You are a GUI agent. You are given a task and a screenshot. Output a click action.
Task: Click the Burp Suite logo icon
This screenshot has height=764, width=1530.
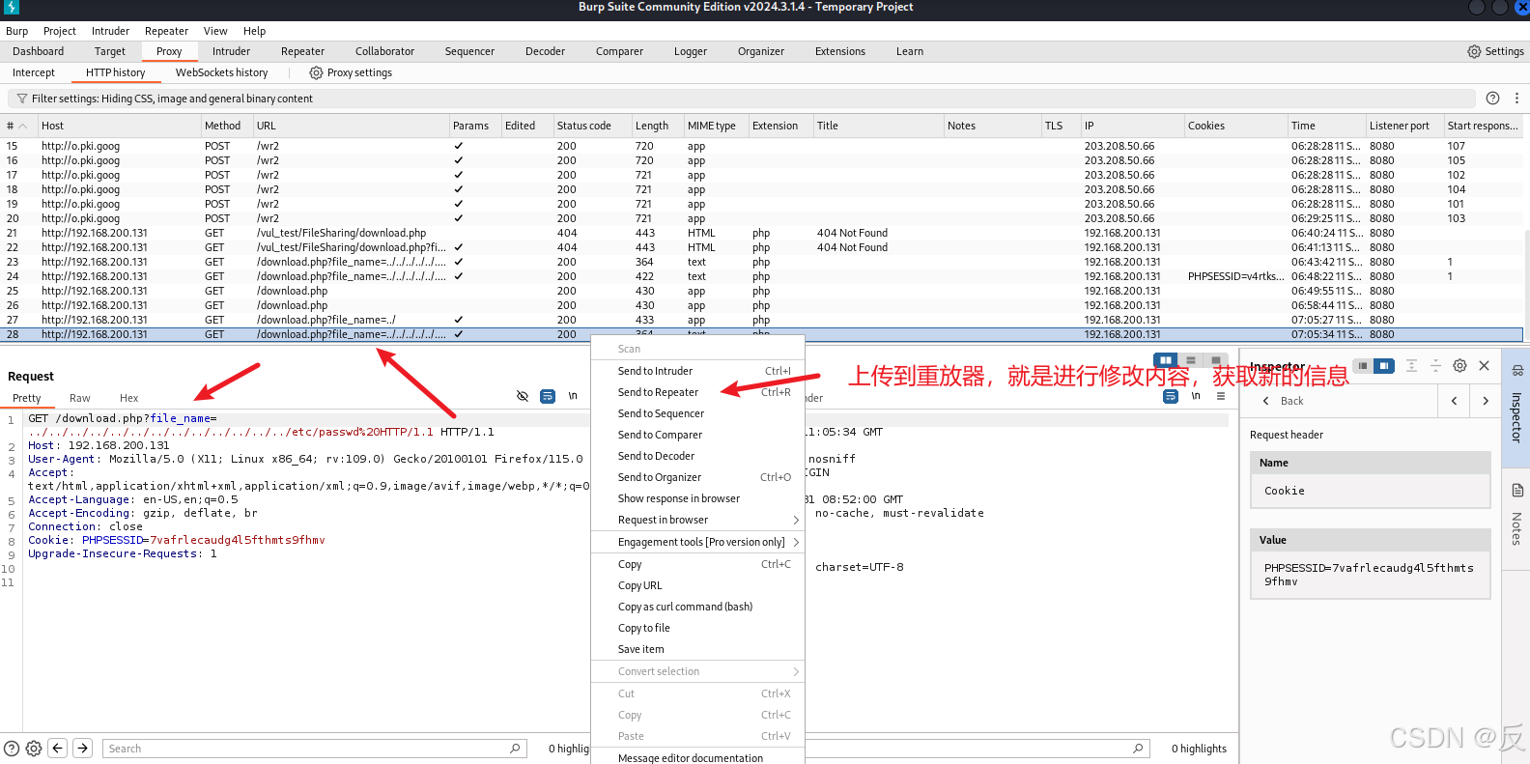pyautogui.click(x=11, y=8)
